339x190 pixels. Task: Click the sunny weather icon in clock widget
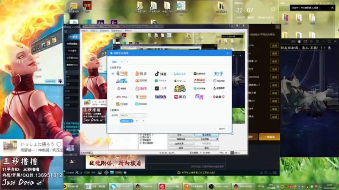[273, 9]
